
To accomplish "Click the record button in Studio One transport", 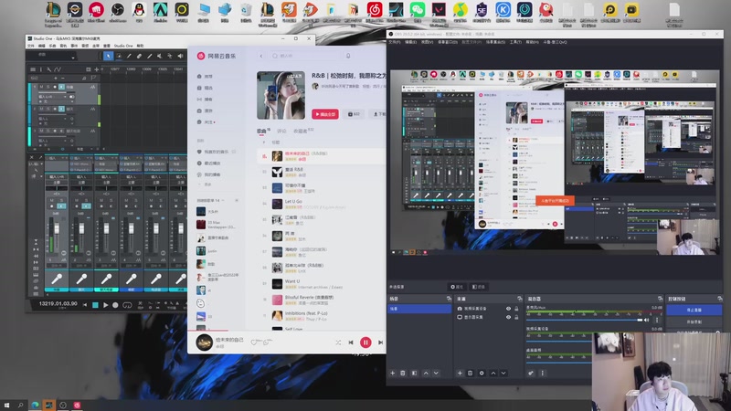I will pos(115,305).
